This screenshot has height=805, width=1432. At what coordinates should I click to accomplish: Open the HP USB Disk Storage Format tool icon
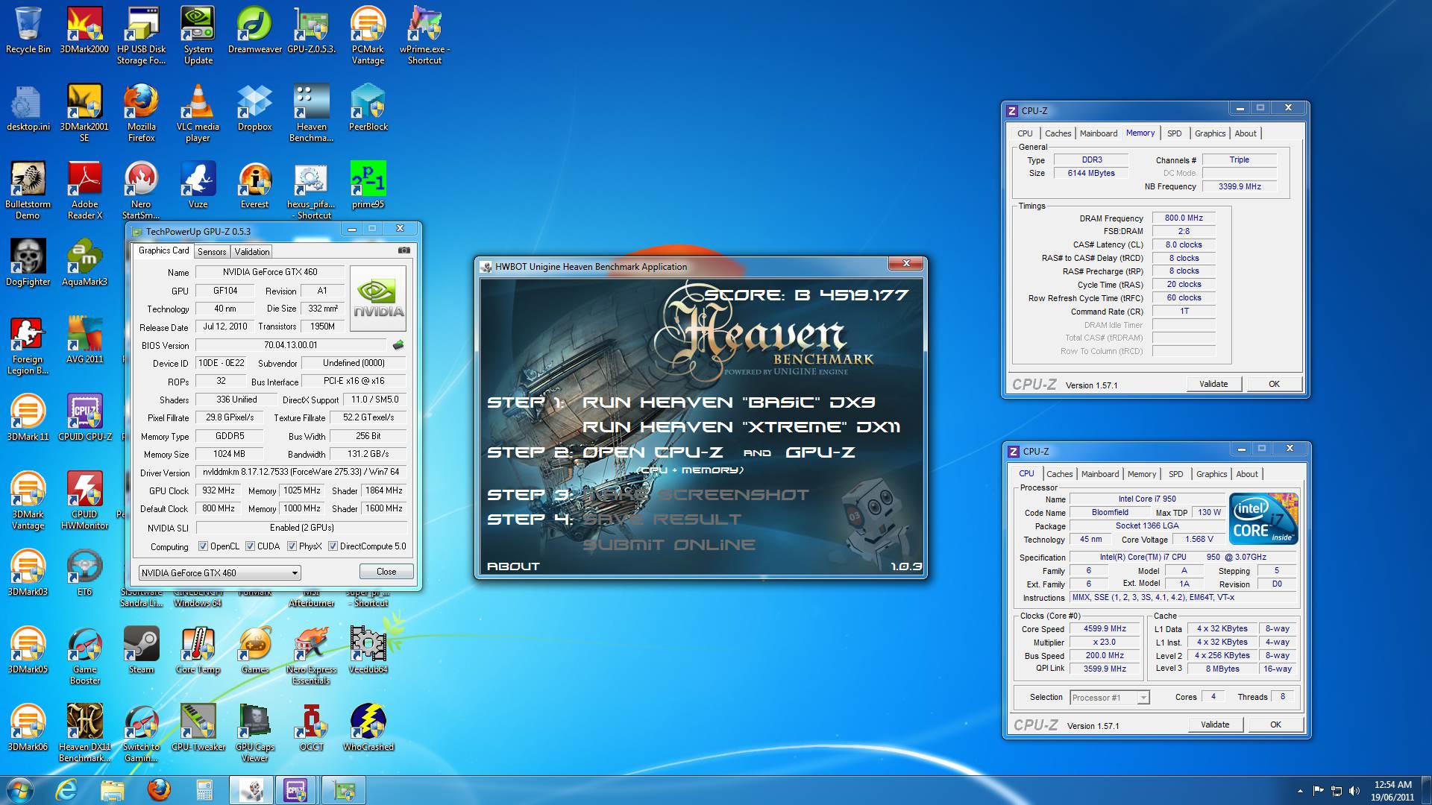tap(142, 36)
